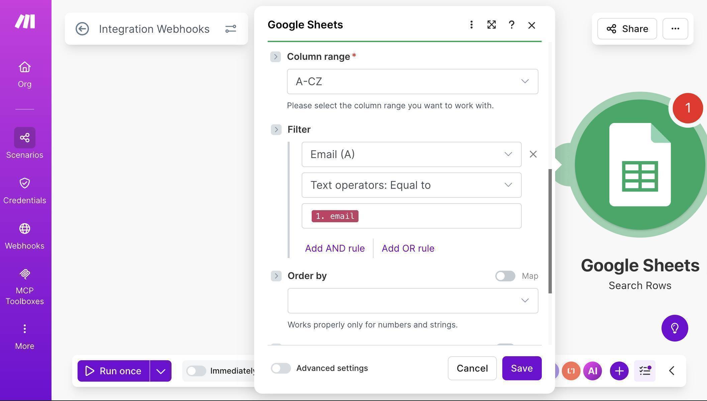Click the filter value field containing 1. email
Image resolution: width=707 pixels, height=401 pixels.
pos(411,216)
